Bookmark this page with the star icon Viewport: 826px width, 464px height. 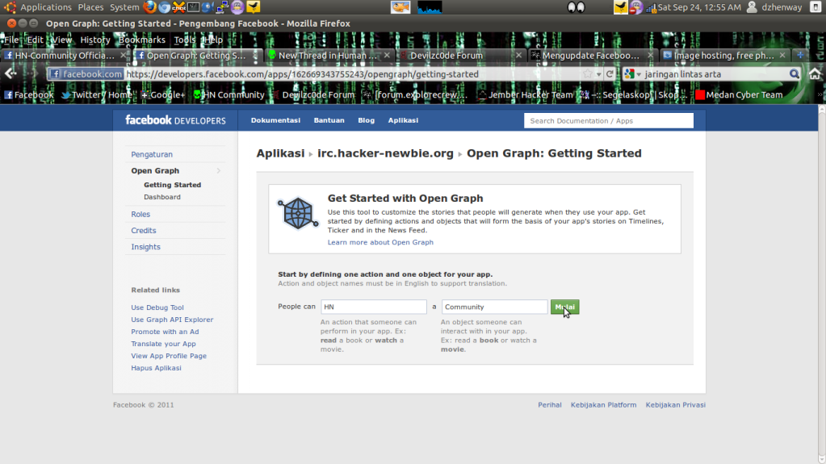587,74
